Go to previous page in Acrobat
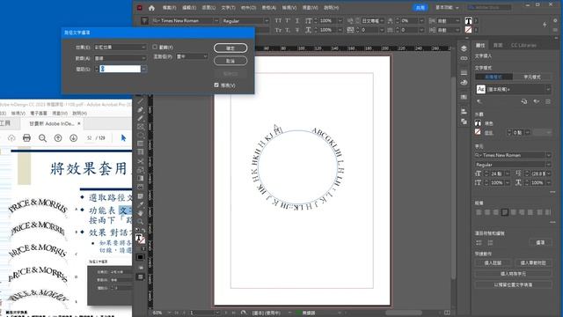Image resolution: width=563 pixels, height=317 pixels. tap(58, 138)
